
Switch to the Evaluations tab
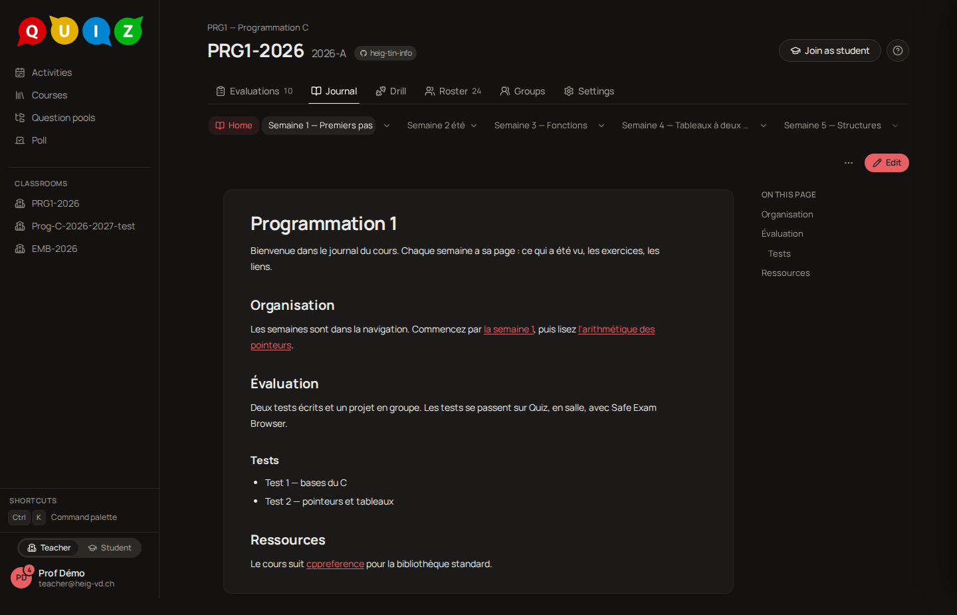(x=255, y=91)
